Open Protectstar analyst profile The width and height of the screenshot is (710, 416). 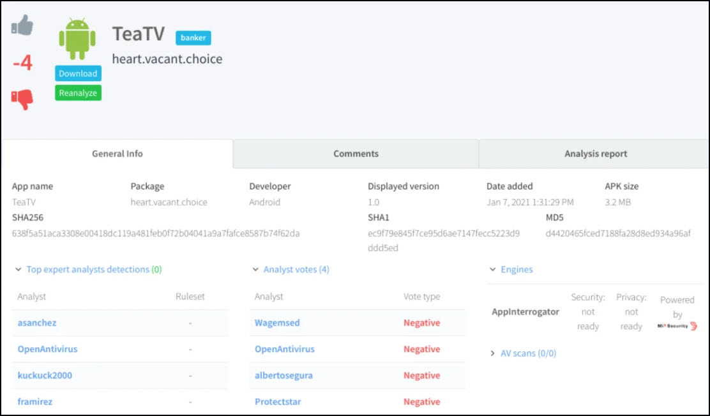pos(278,401)
